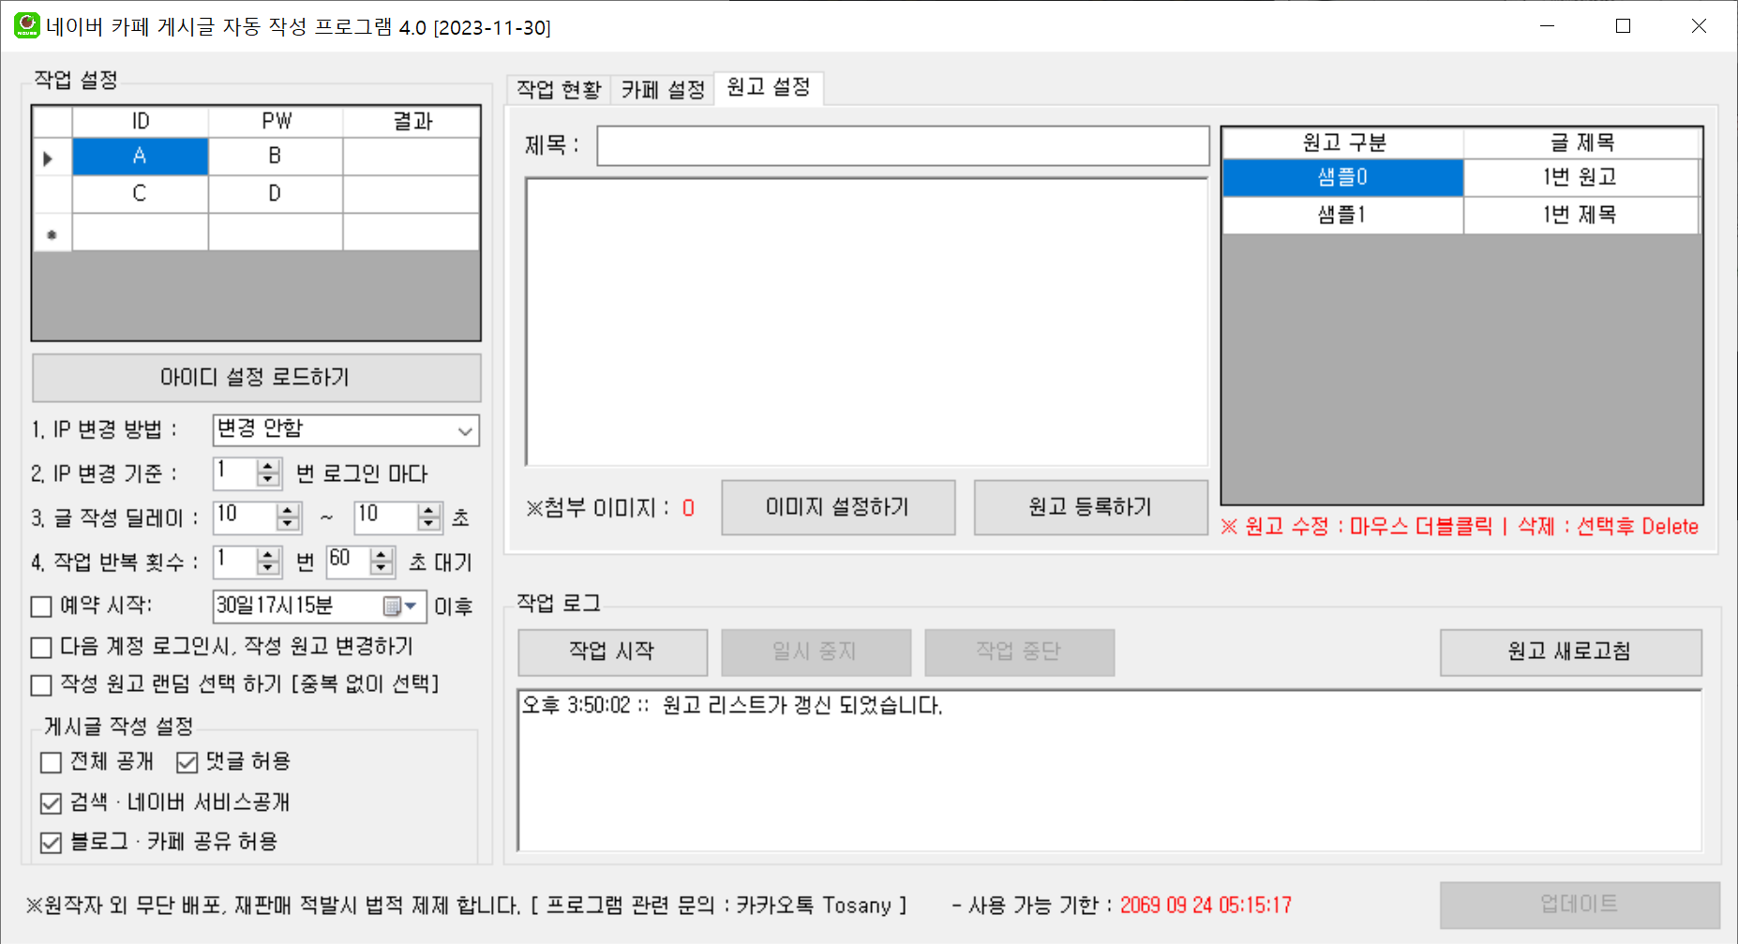Screen dimensions: 1738x944
Task: Switch to the 카페 설정 tab
Action: pyautogui.click(x=663, y=90)
